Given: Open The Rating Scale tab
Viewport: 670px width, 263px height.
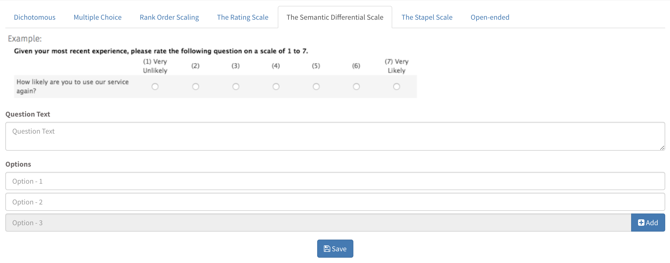Looking at the screenshot, I should [x=243, y=17].
